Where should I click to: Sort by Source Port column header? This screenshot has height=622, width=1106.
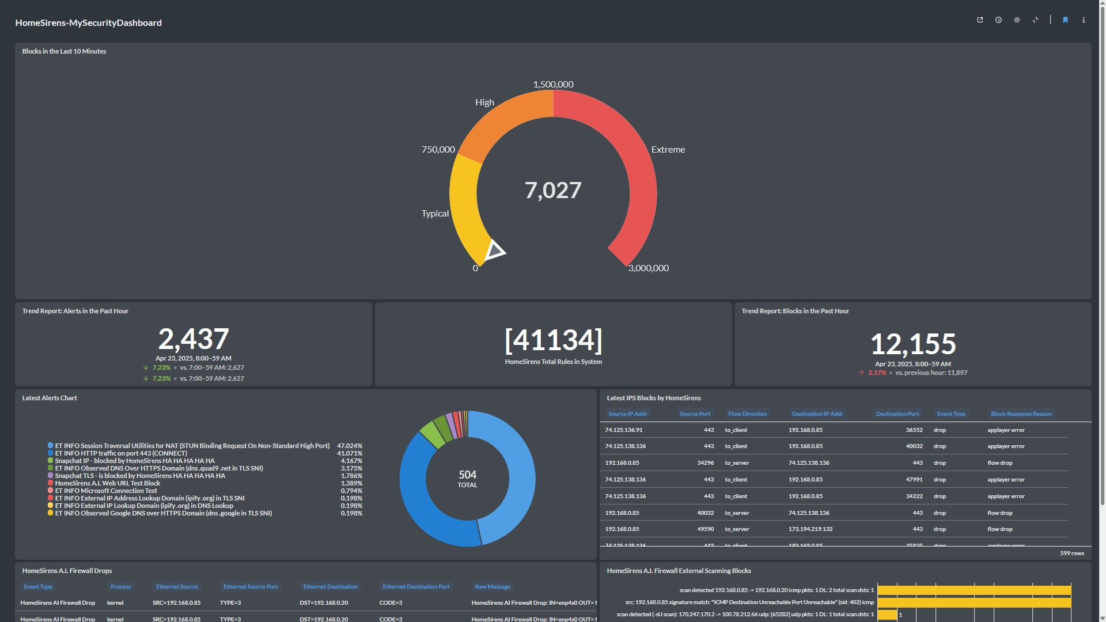pyautogui.click(x=695, y=414)
